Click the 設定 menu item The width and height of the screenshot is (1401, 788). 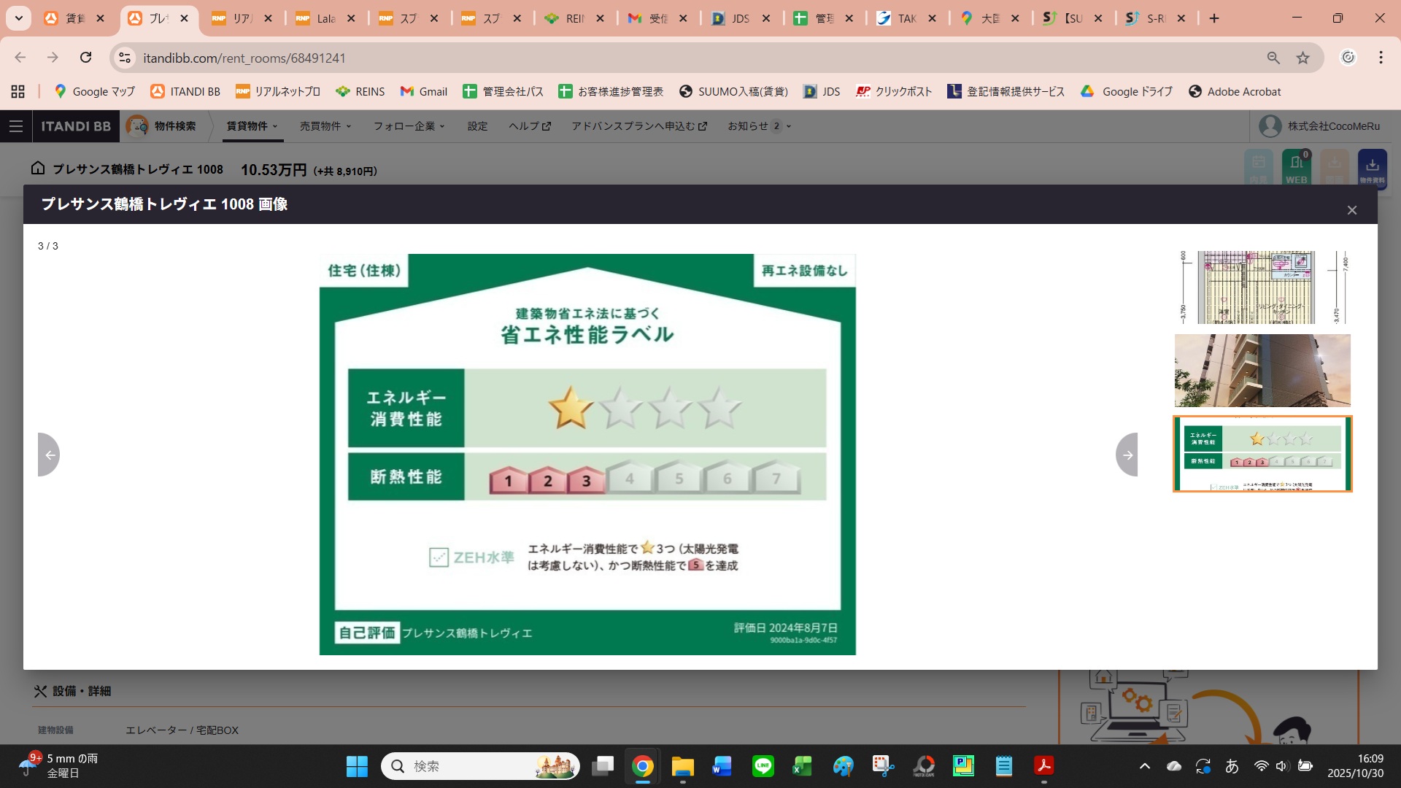[476, 125]
